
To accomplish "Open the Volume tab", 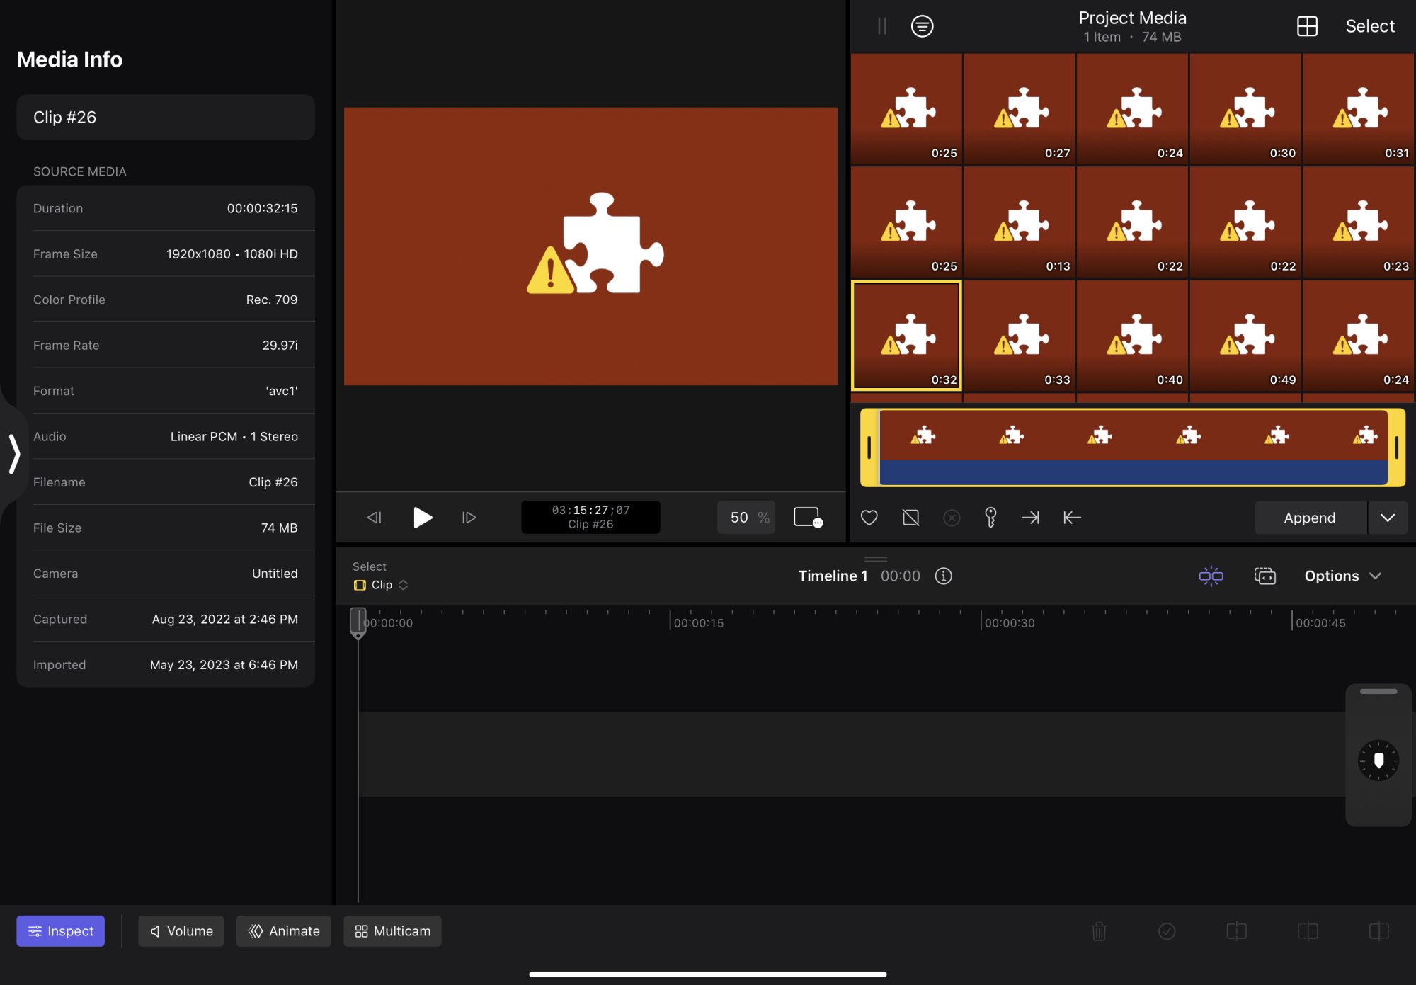I will [x=181, y=930].
